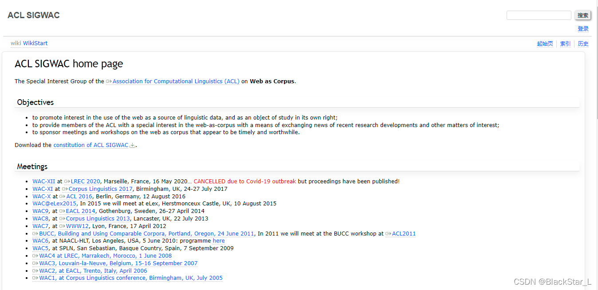This screenshot has width=598, height=290.
Task: Open the WAC-XI meeting page
Action: [43, 189]
